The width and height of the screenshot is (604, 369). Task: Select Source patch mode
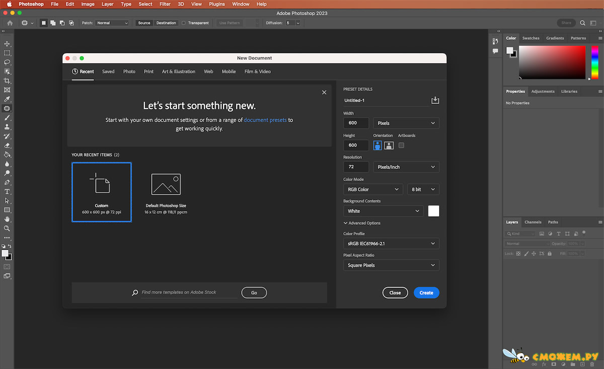pyautogui.click(x=144, y=23)
